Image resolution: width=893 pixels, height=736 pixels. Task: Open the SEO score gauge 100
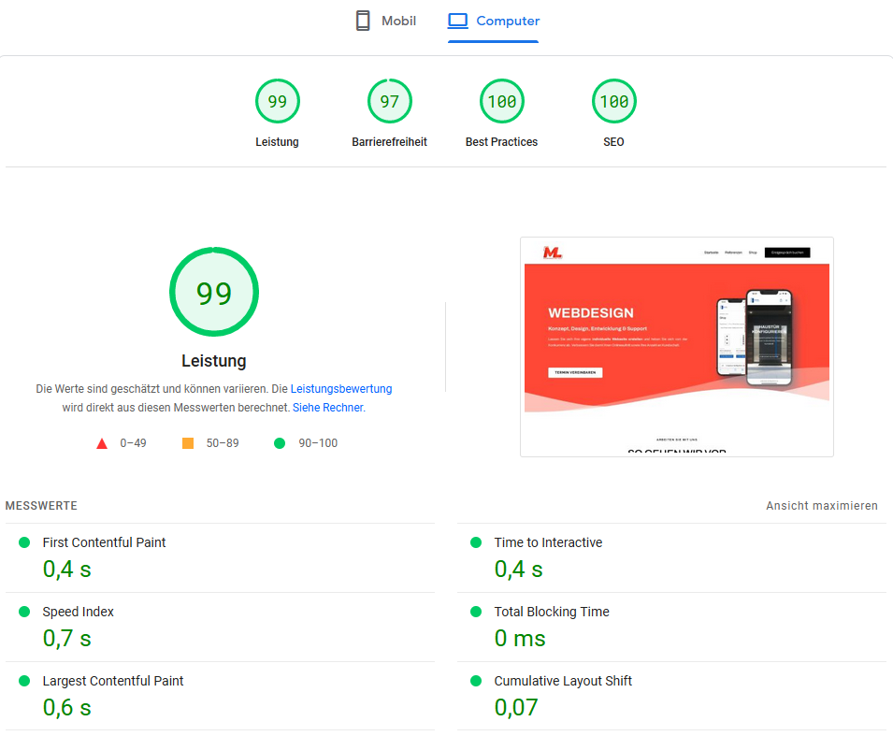point(614,101)
